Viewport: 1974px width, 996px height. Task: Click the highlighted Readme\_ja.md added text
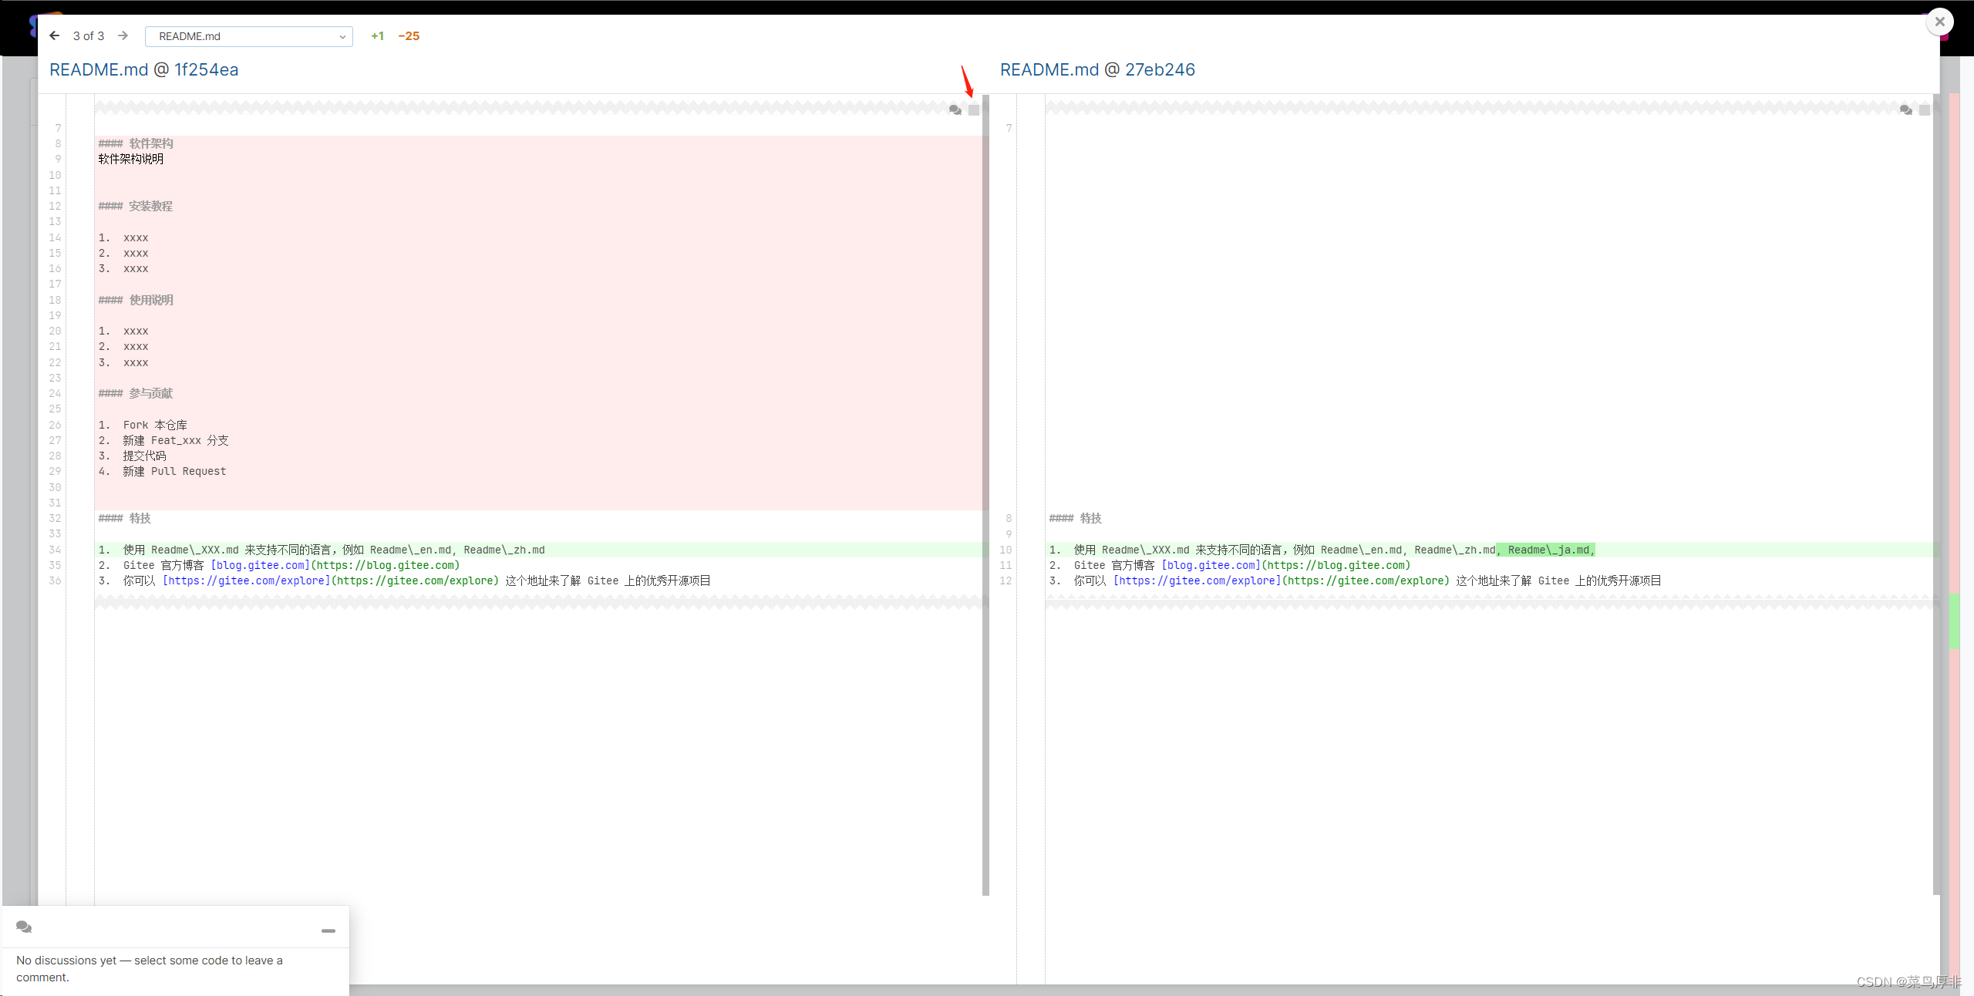pos(1547,550)
